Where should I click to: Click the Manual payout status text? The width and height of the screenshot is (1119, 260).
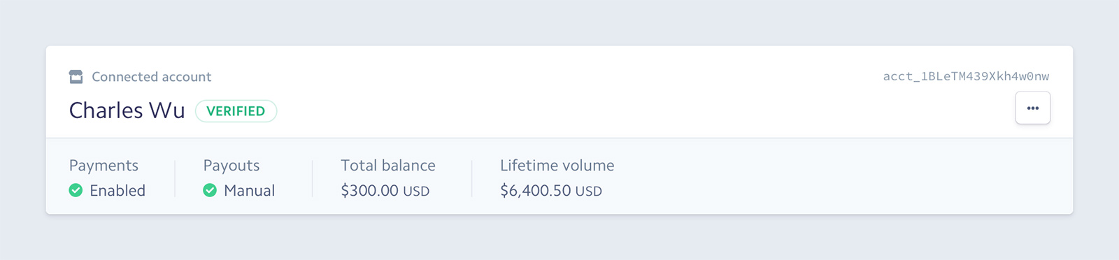[x=249, y=190]
